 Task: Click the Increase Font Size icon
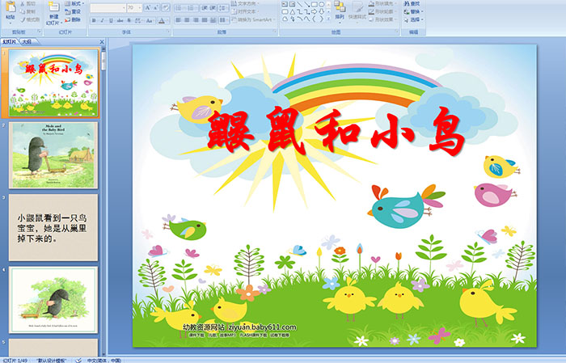(x=148, y=8)
